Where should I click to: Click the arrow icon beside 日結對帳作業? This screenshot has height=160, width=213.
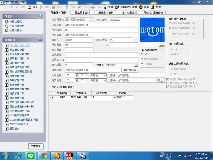pos(6,63)
